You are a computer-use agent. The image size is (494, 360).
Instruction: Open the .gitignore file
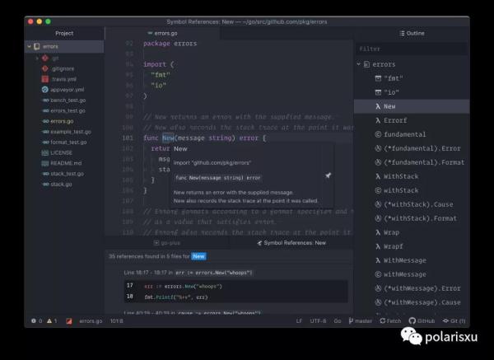pyautogui.click(x=63, y=68)
